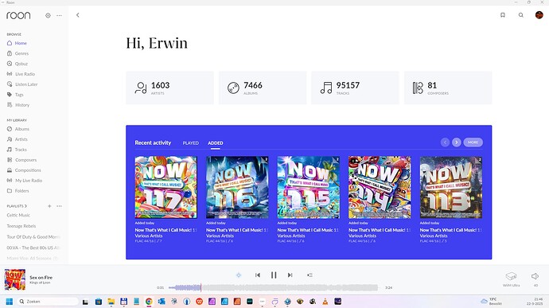The width and height of the screenshot is (549, 308).
Task: Open the 1603 Artists stat card
Action: click(169, 88)
